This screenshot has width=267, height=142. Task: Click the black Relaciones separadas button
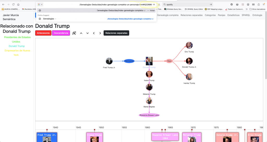tap(116, 33)
